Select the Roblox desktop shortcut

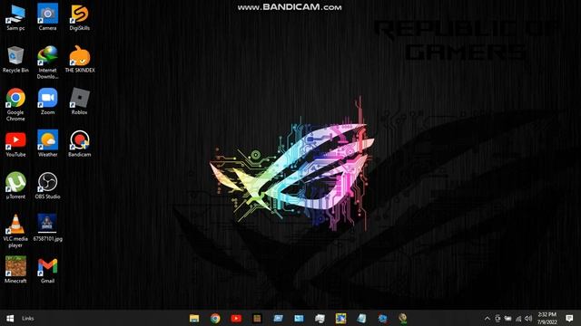tap(79, 101)
